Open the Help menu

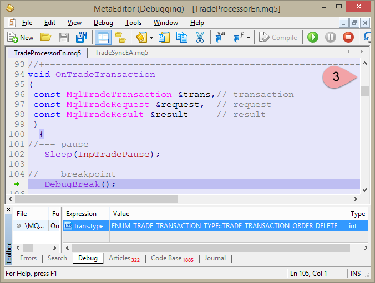click(197, 23)
